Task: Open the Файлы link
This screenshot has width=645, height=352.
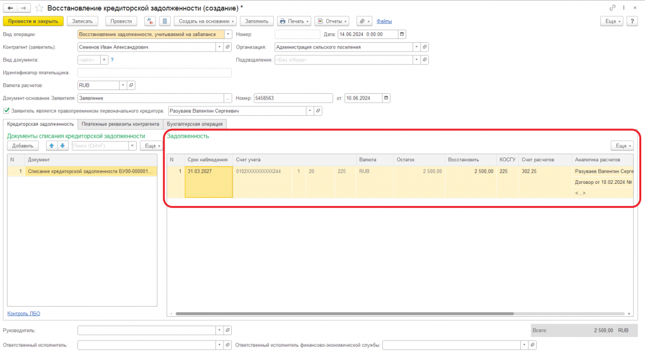Action: (384, 21)
